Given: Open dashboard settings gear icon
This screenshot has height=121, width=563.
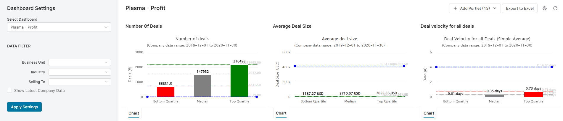Looking at the screenshot, I should (545, 8).
